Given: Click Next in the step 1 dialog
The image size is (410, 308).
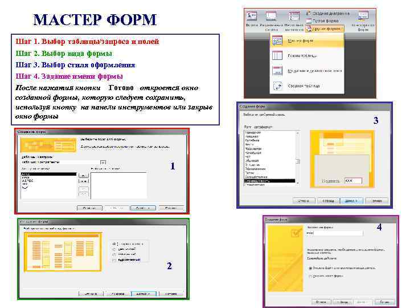Looking at the screenshot, I should (143, 208).
